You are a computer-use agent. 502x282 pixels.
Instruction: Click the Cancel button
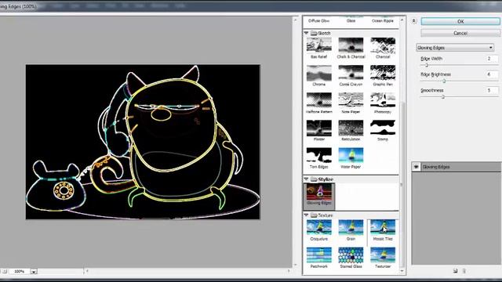[x=460, y=33]
